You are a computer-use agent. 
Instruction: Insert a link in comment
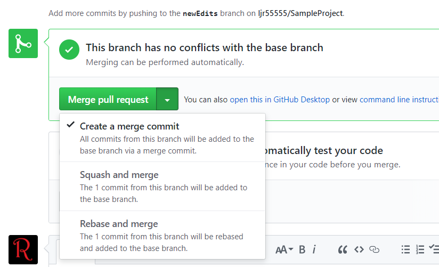pyautogui.click(x=375, y=249)
